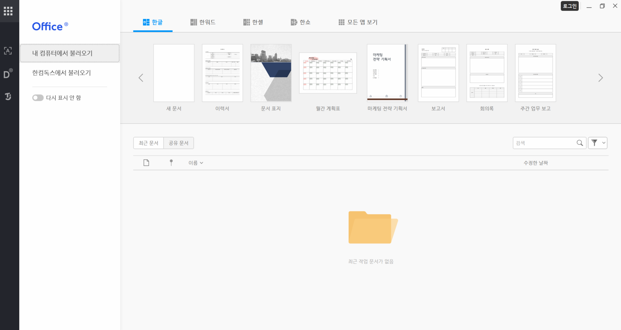Image resolution: width=621 pixels, height=330 pixels.
Task: Click 내 컴퓨터에서 불러오기
Action: tap(70, 53)
